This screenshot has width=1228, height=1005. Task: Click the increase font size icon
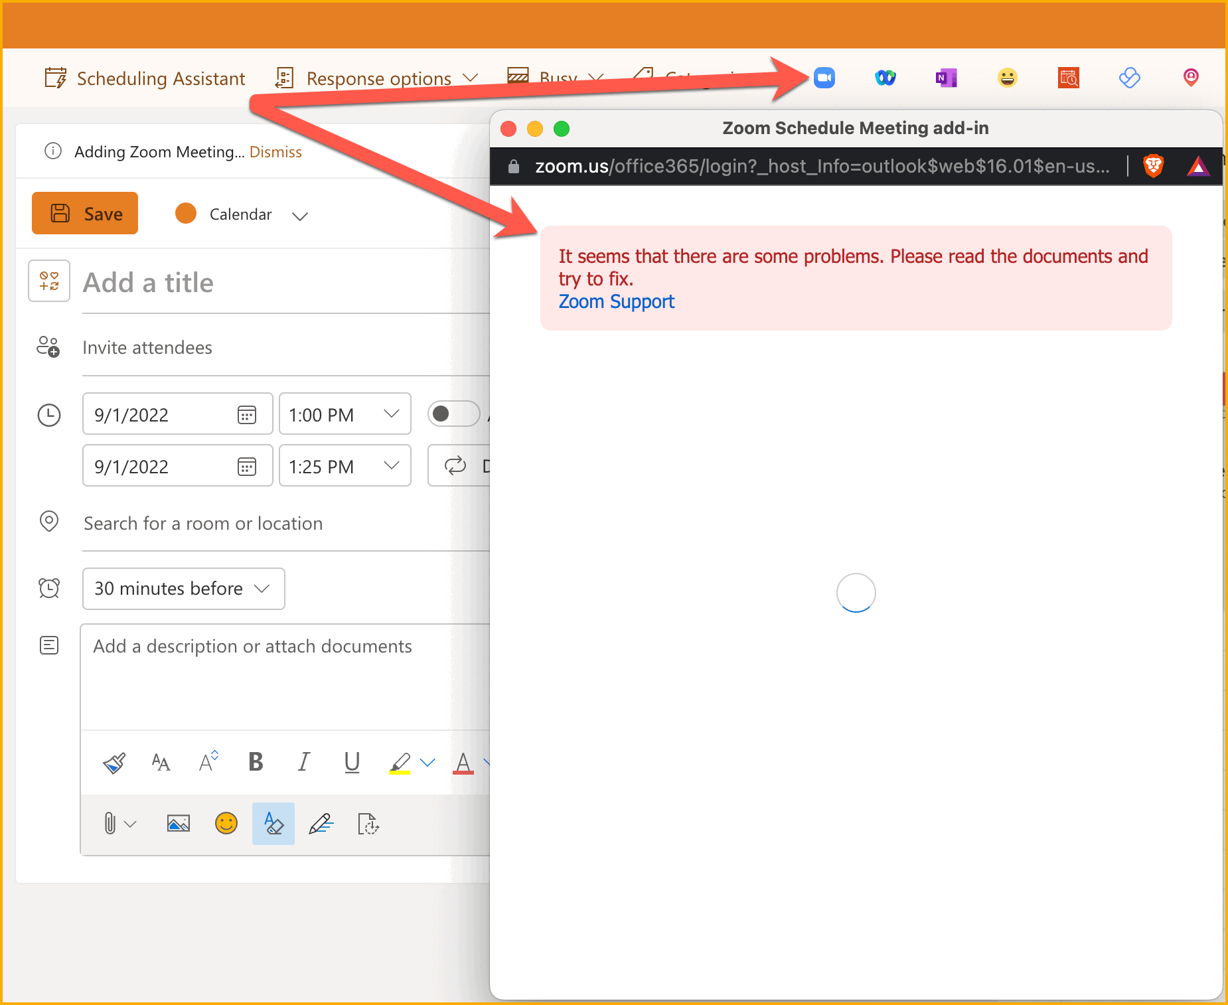(x=208, y=761)
